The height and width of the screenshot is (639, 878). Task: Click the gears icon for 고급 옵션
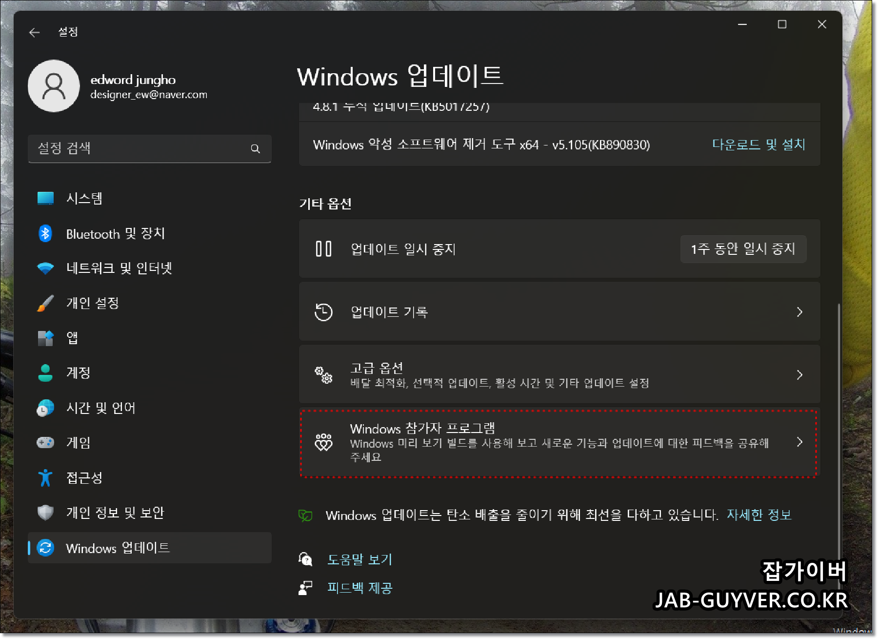click(323, 375)
